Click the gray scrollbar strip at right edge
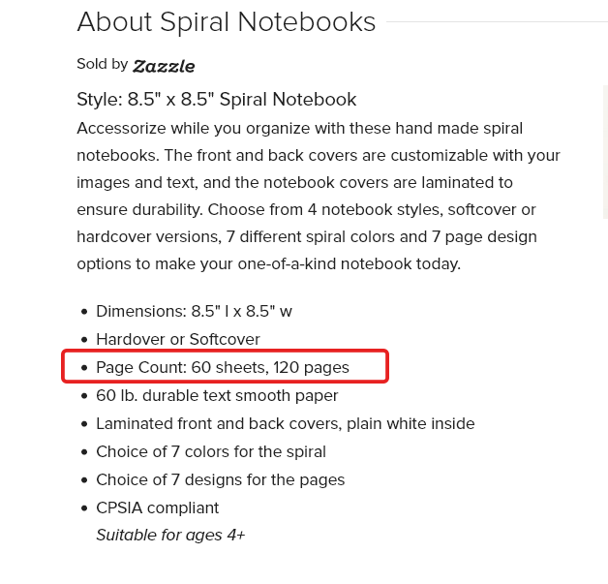This screenshot has width=608, height=584. (605, 152)
